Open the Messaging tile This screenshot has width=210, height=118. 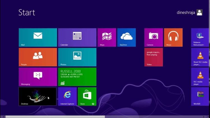coord(38,77)
